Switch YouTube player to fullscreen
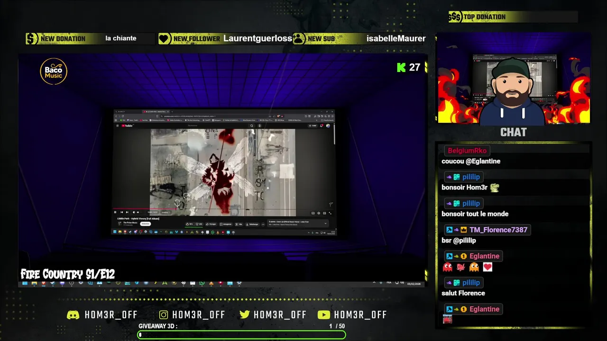Screen dimensions: 607x341 click(330, 213)
